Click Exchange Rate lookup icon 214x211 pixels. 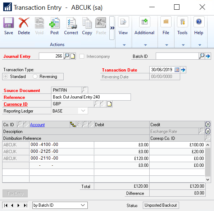pos(201,131)
